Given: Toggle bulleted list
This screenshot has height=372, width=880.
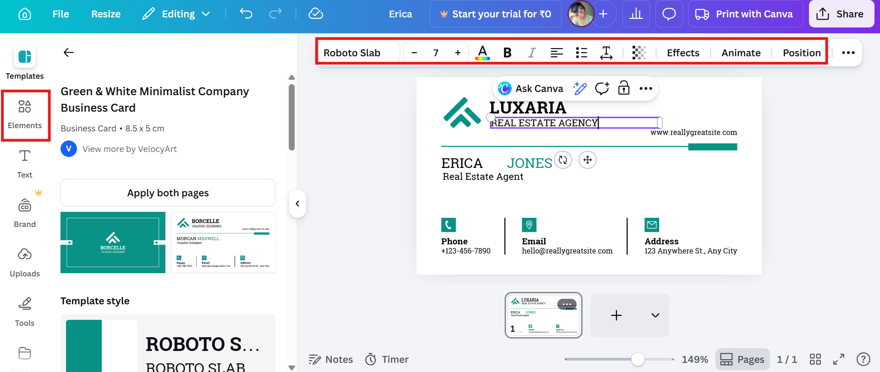Looking at the screenshot, I should [x=581, y=53].
